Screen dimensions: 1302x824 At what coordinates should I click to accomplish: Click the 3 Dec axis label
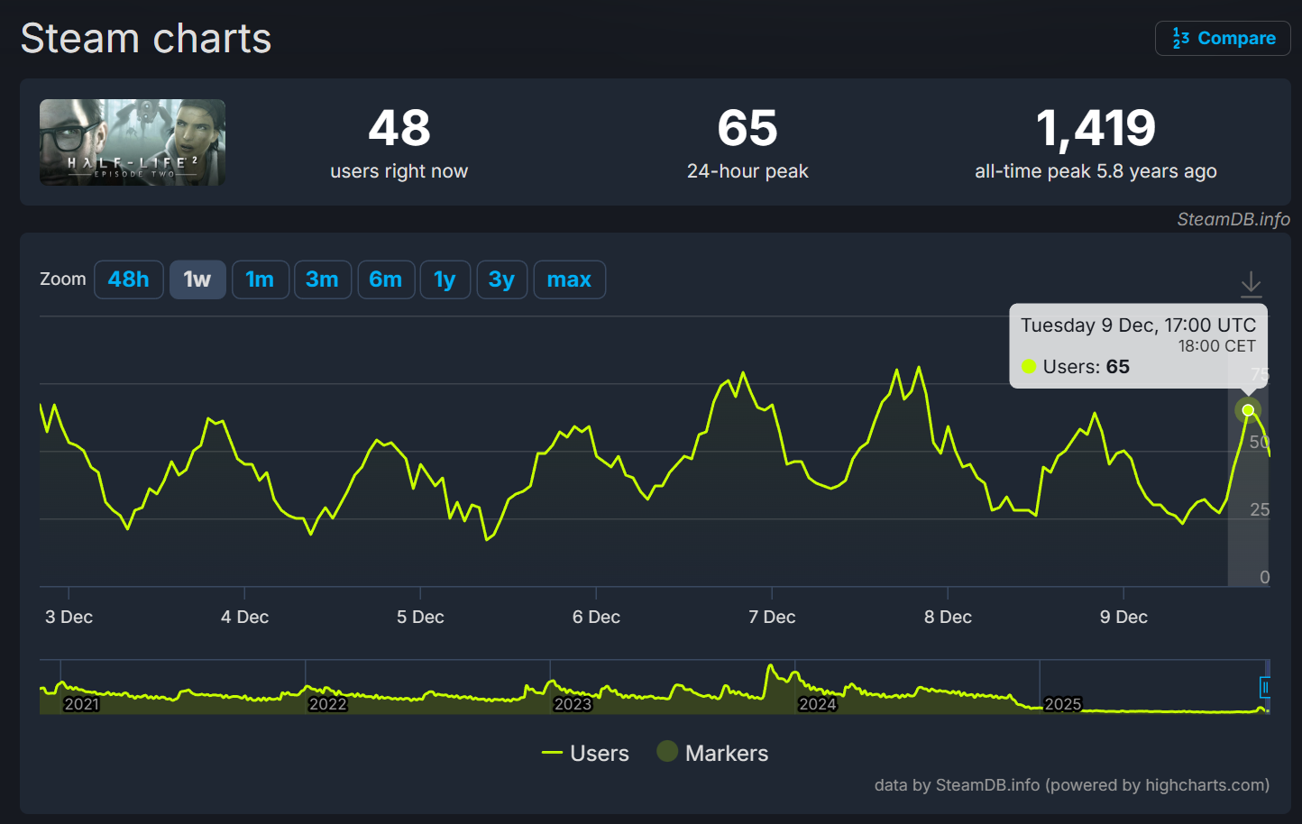69,617
